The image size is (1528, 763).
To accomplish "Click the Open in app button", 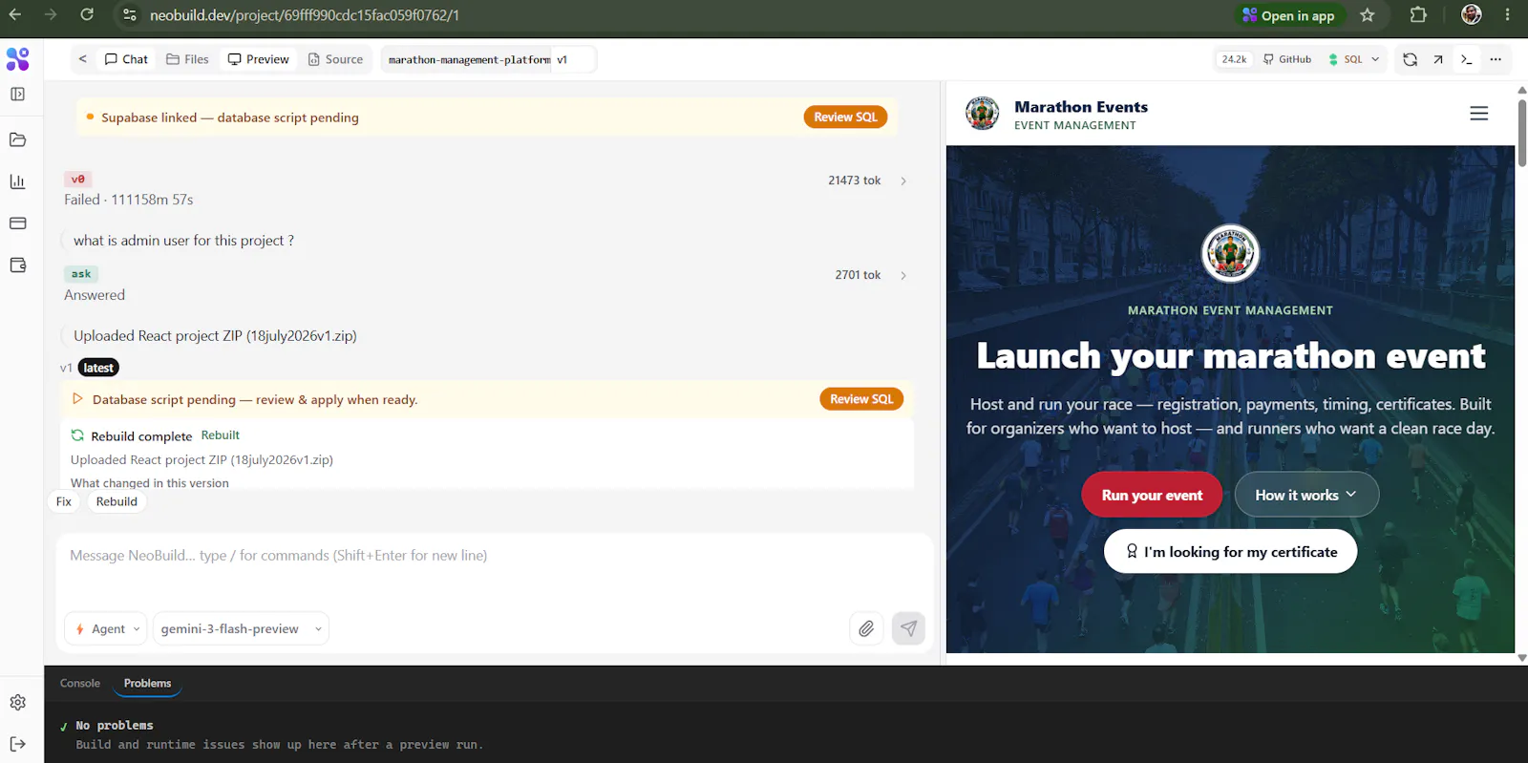I will click(1290, 15).
